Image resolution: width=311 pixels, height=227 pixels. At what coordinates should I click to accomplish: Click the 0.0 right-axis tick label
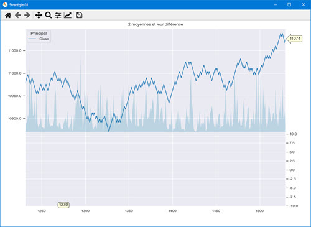pyautogui.click(x=292, y=170)
